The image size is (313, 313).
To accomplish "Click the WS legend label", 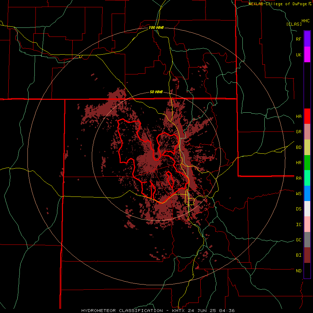I will 299,193.
